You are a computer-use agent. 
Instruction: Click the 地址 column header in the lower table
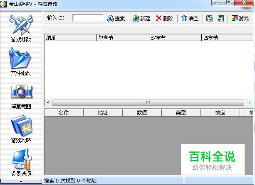[103, 112]
